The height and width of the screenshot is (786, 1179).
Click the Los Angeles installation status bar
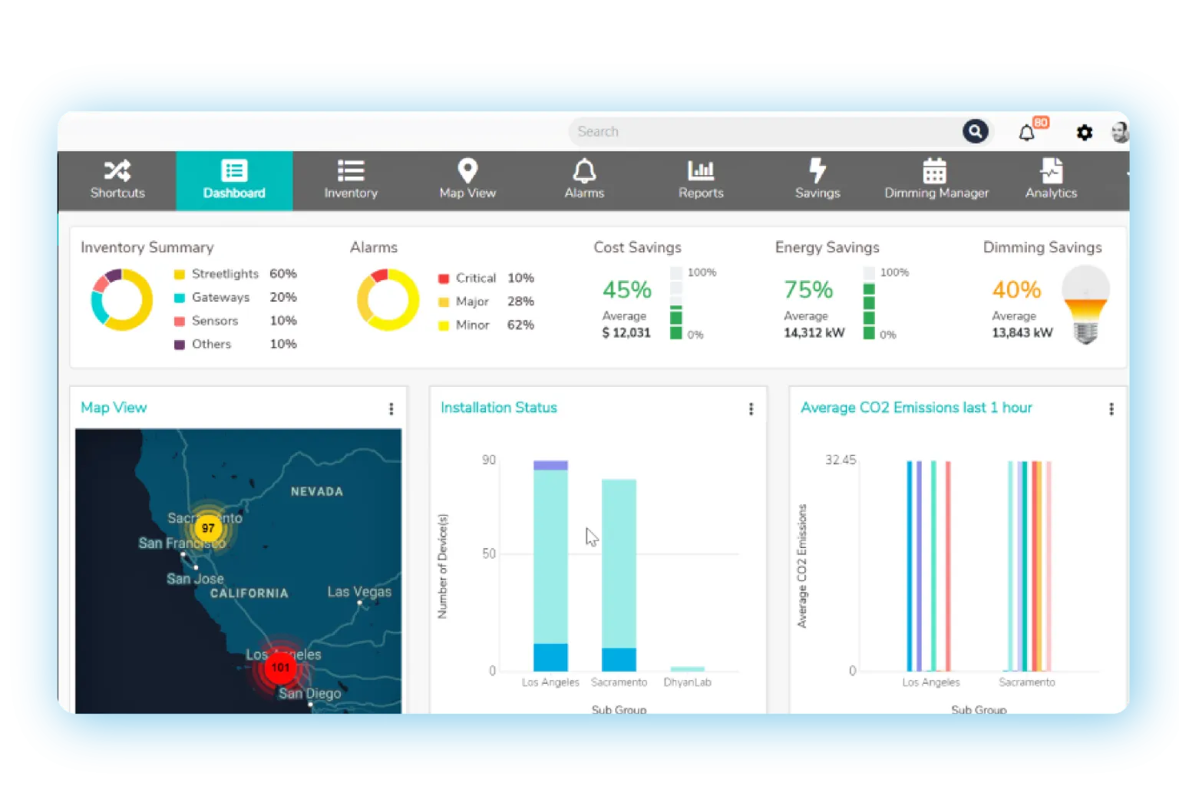(550, 566)
